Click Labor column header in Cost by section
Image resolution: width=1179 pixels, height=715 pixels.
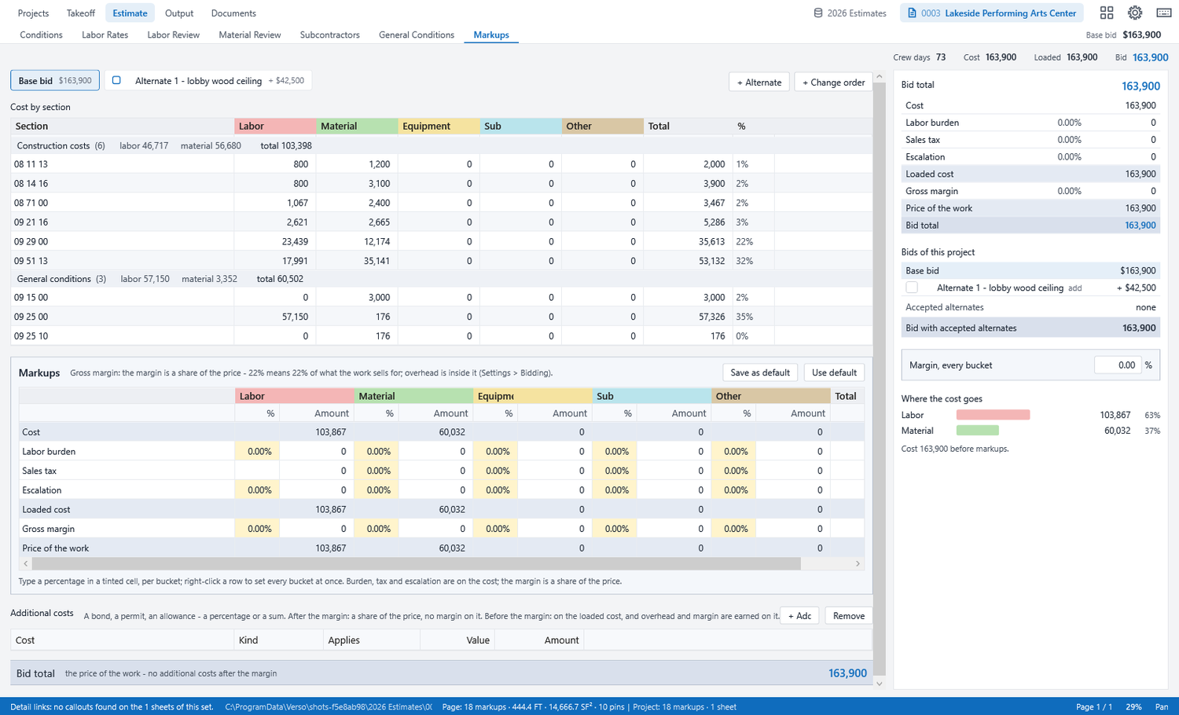(x=275, y=126)
